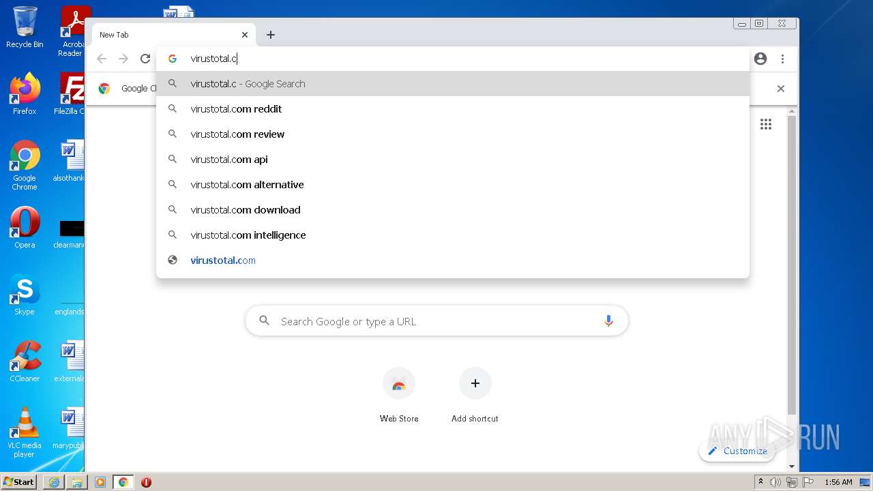The image size is (873, 491).
Task: Show hidden tray icons arrow
Action: coord(760,482)
